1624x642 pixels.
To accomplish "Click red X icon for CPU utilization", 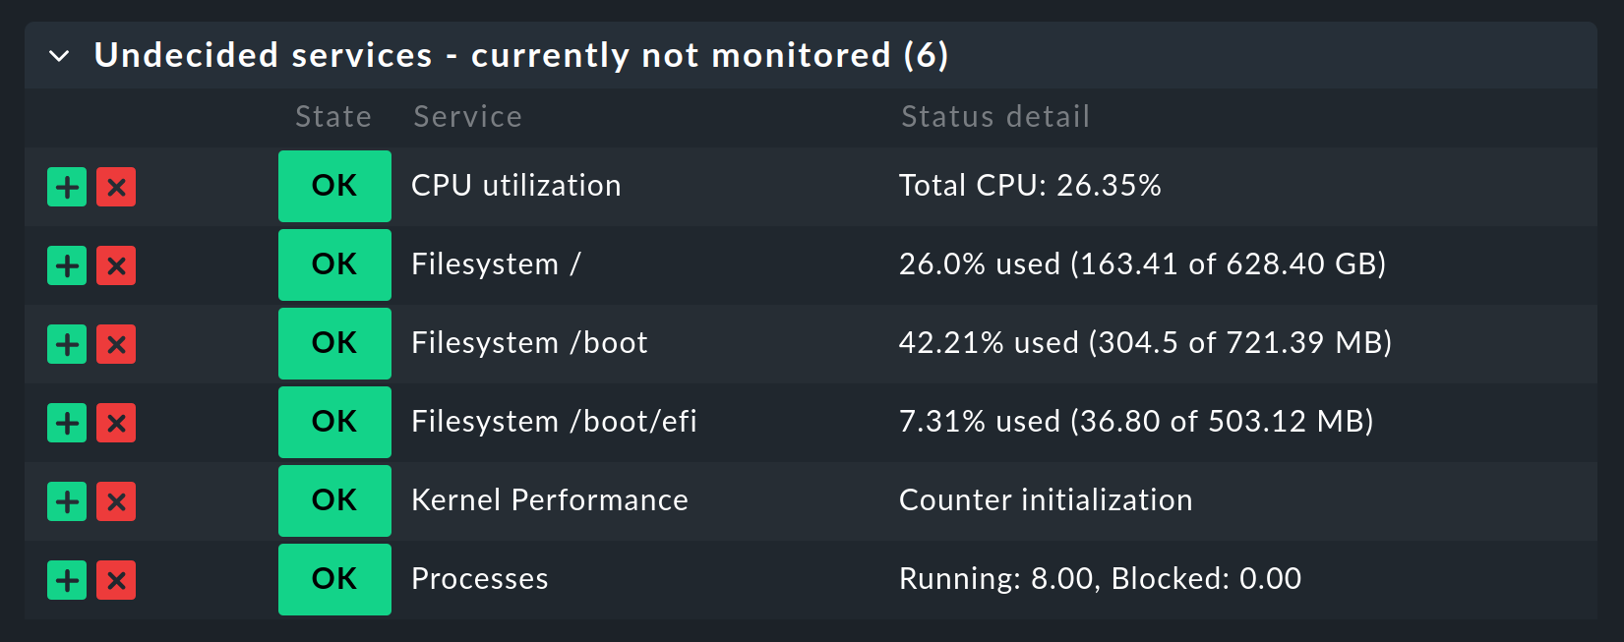I will coord(116,187).
